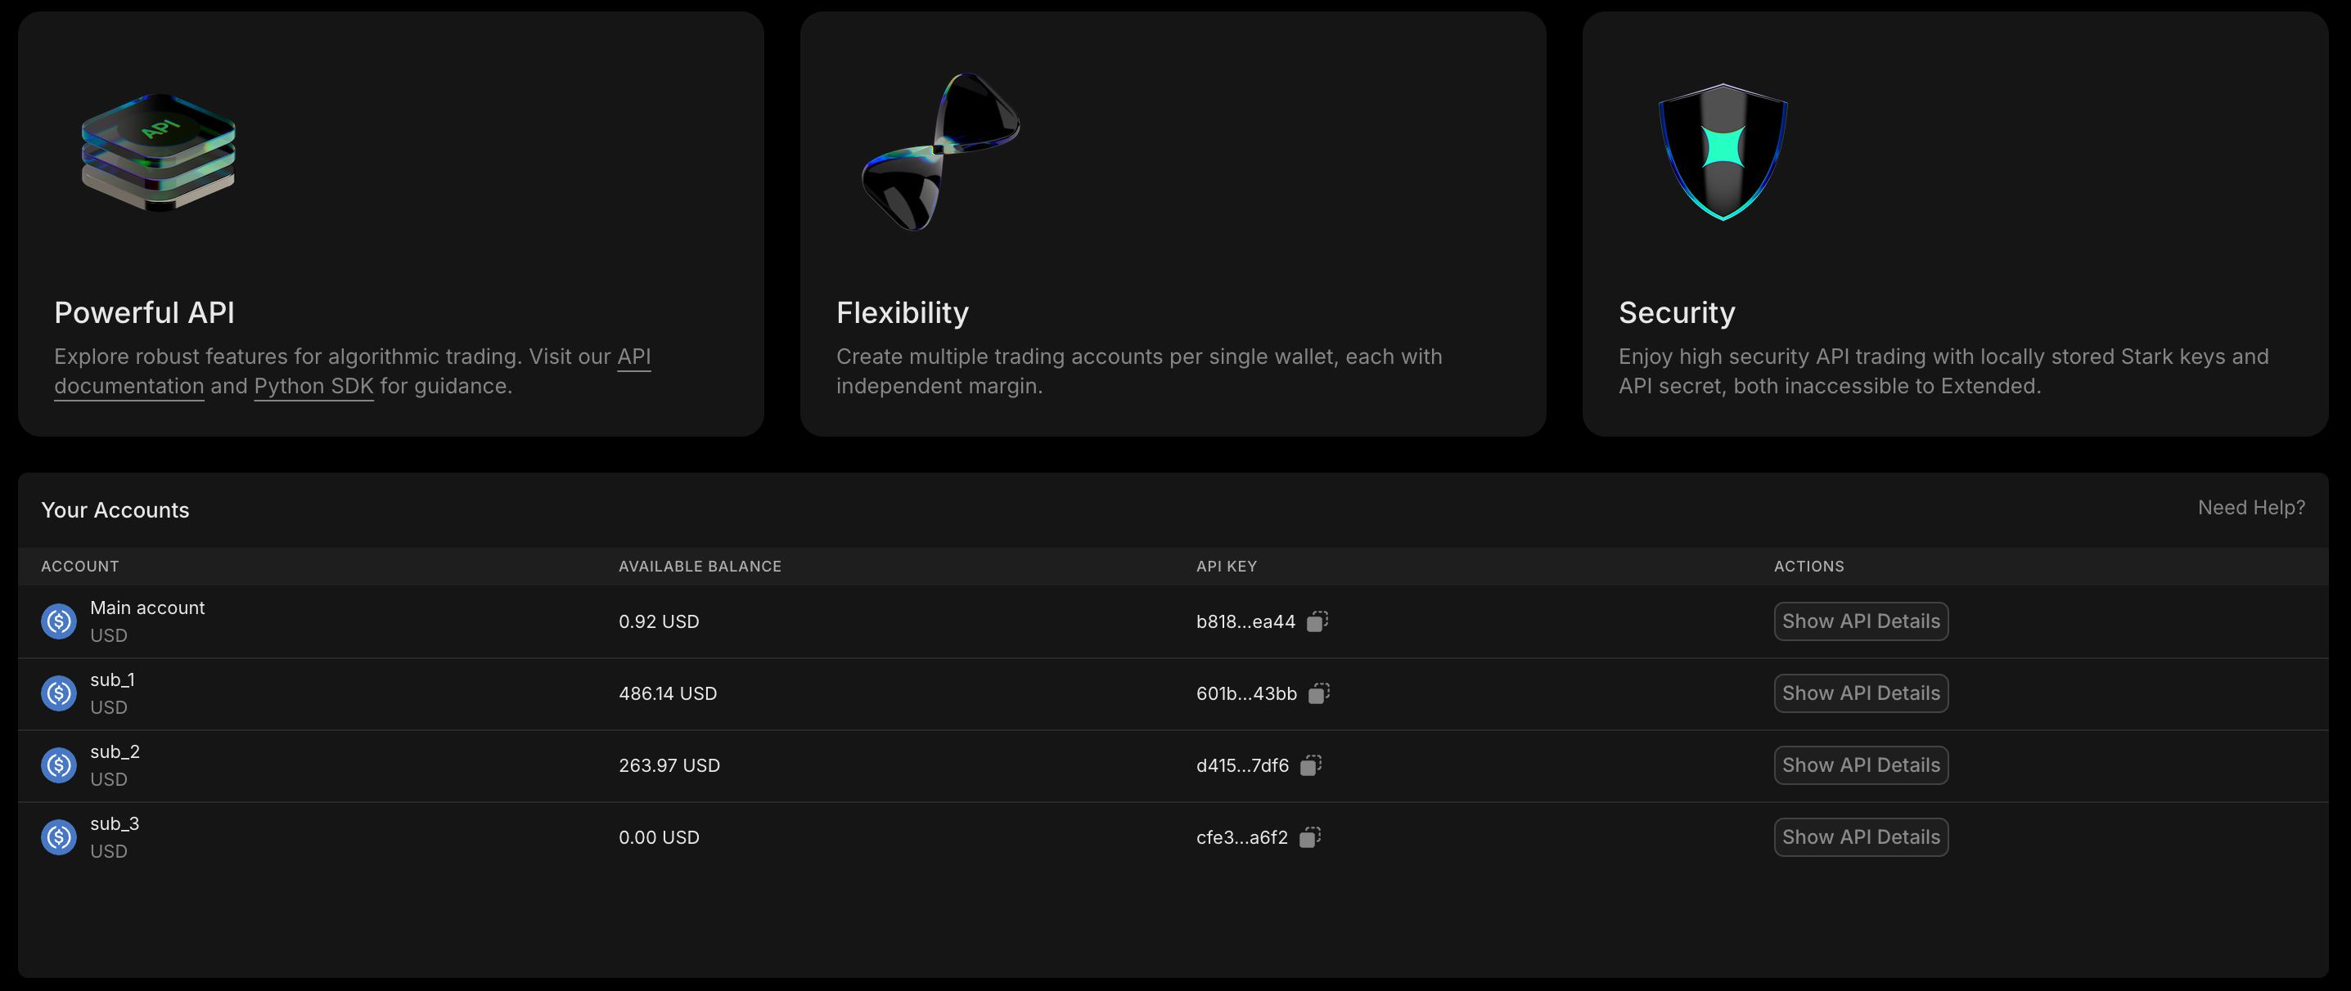Open the API documentation link
2351x991 pixels.
click(x=128, y=387)
